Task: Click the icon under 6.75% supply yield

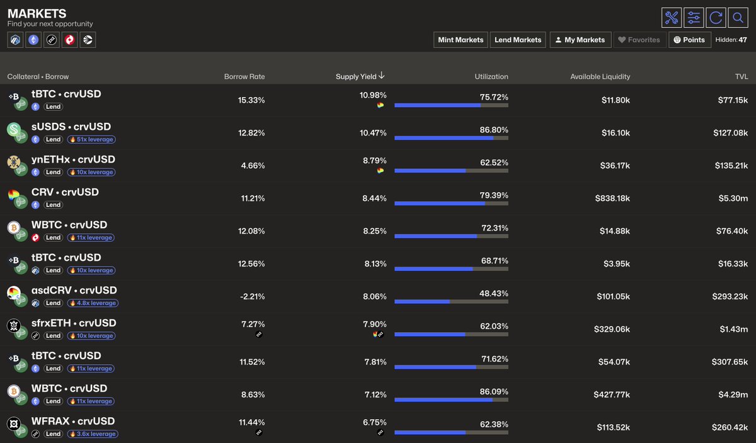Action: coord(380,432)
